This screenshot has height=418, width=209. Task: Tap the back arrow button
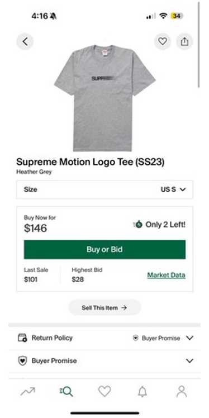(x=25, y=41)
